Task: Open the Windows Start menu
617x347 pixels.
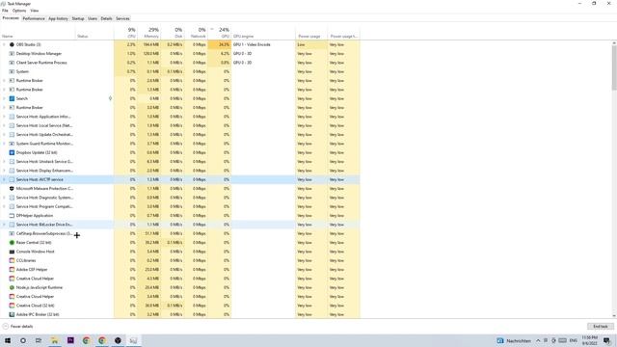Action: pyautogui.click(x=8, y=340)
